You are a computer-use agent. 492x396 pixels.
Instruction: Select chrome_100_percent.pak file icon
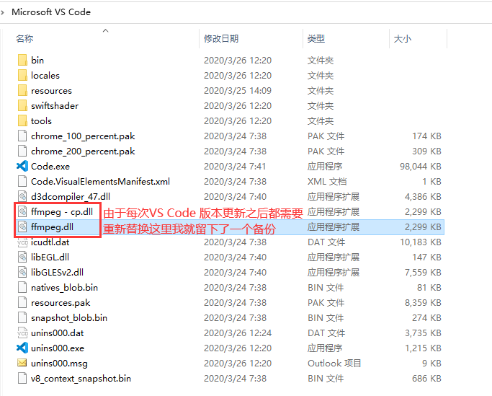pos(22,136)
